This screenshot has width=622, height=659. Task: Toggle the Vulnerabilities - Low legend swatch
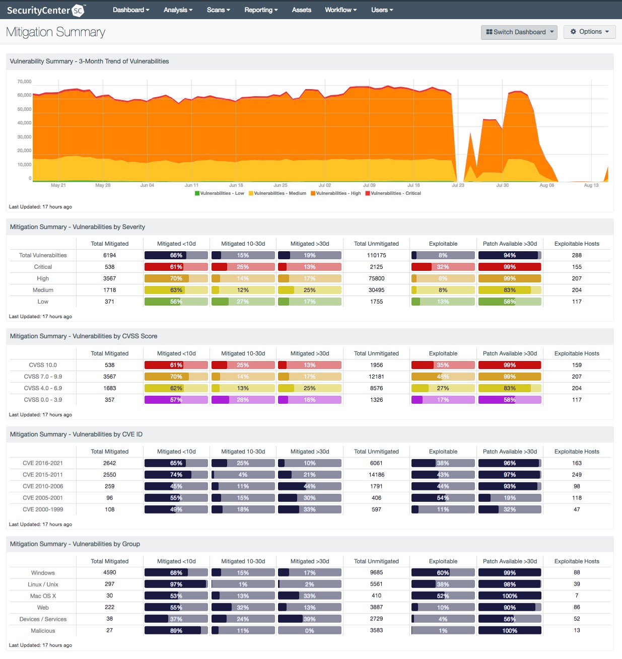pyautogui.click(x=197, y=193)
